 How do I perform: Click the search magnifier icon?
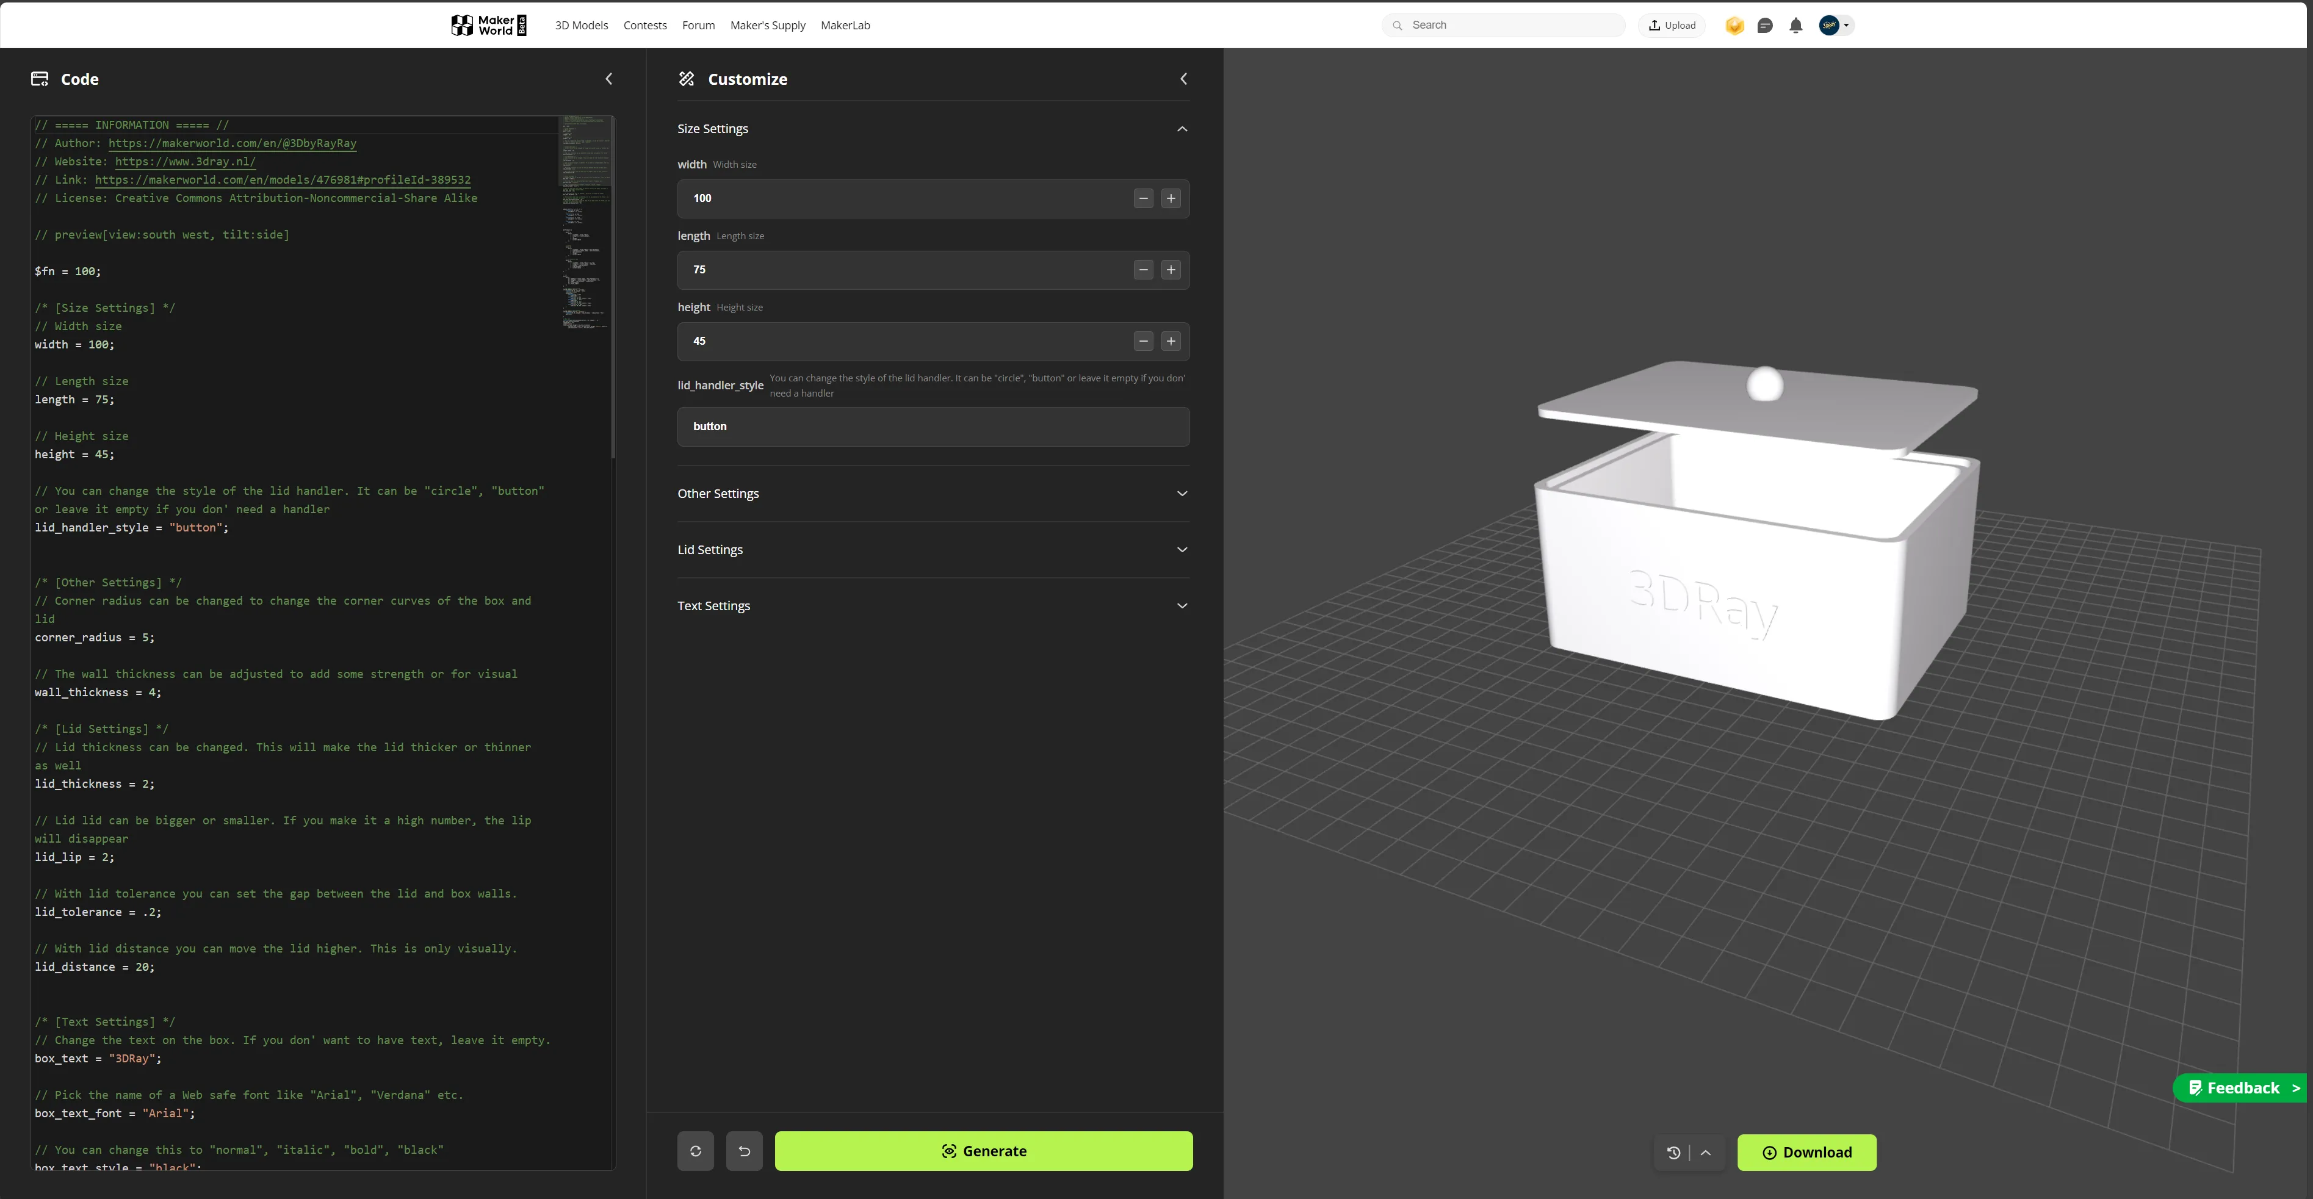tap(1398, 25)
